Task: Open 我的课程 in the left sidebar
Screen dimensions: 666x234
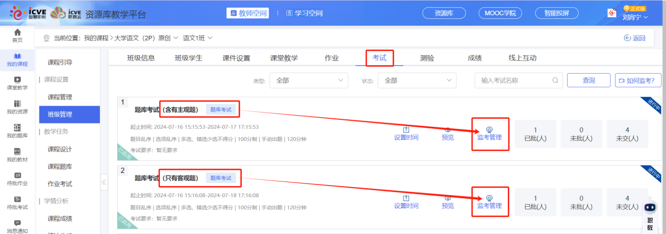Action: [17, 60]
